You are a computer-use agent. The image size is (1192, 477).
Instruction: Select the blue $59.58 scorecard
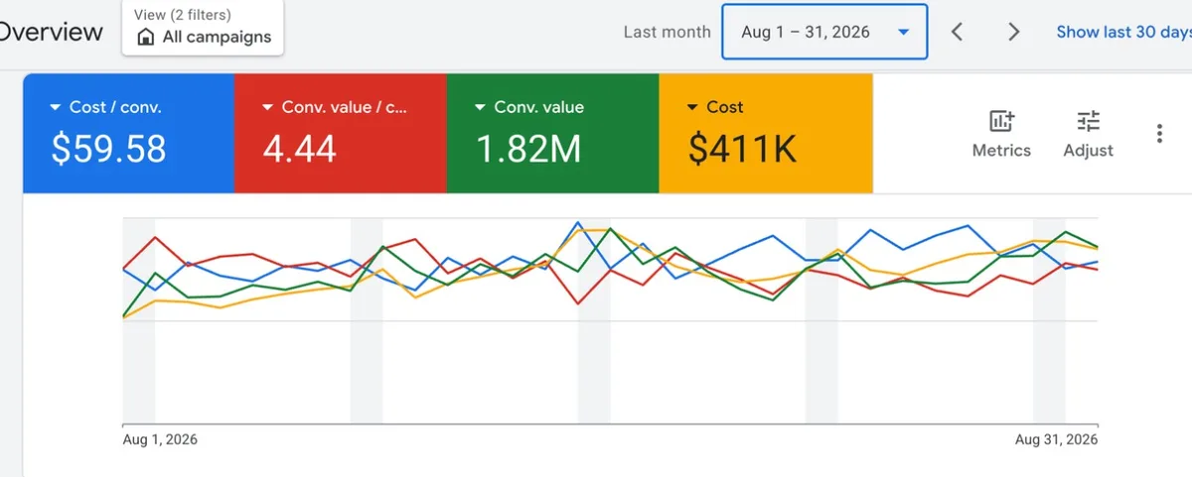coord(128,133)
